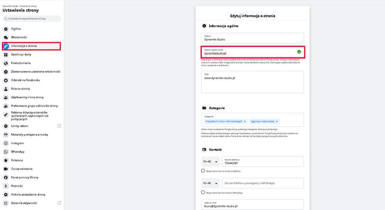Screen dimensions: 385x210
Task: Open the Ogólne settings gear icon
Action: [6, 29]
